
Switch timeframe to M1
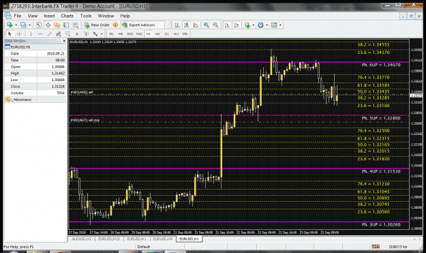click(x=111, y=34)
